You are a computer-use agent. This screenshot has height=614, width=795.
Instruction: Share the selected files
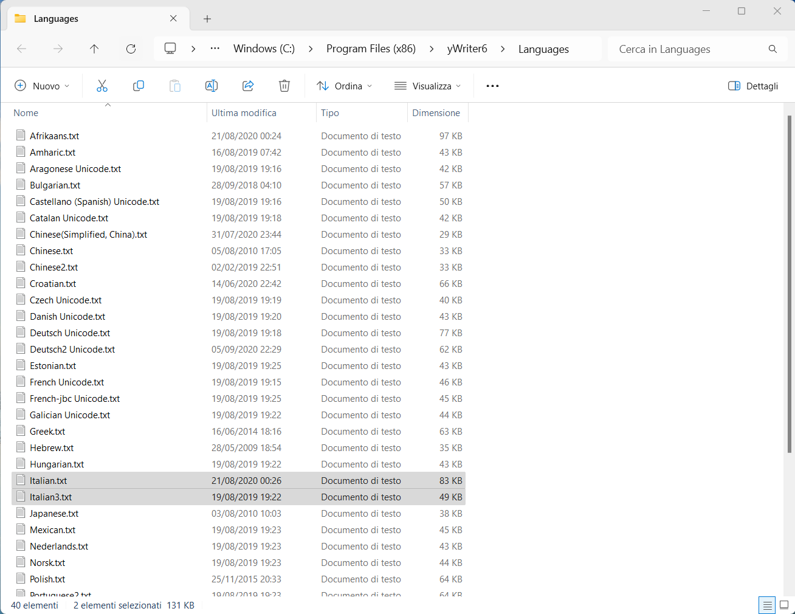[x=248, y=86]
